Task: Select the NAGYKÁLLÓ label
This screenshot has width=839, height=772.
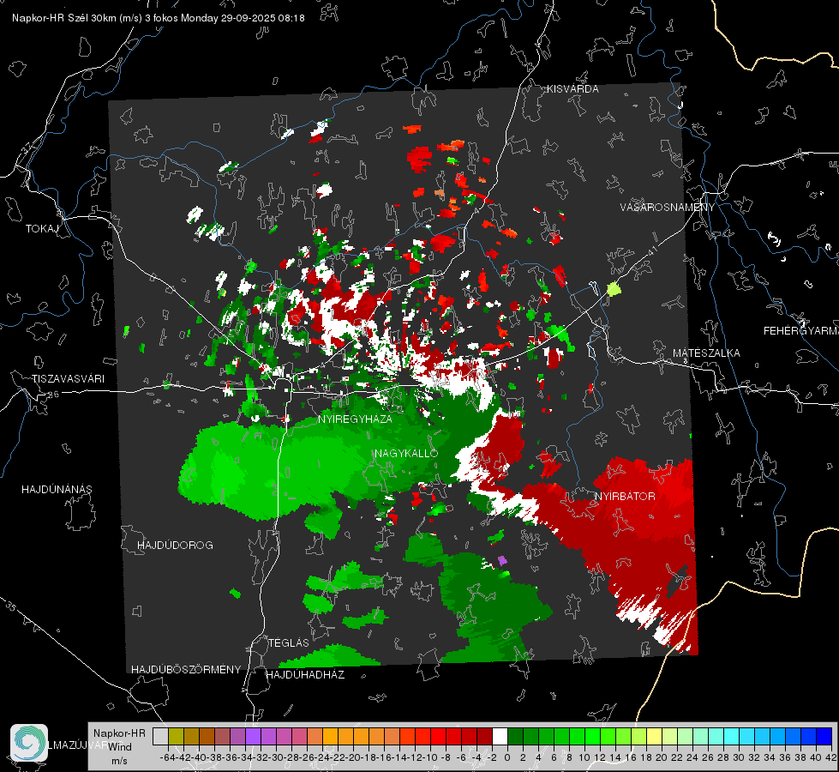Action: tap(406, 453)
